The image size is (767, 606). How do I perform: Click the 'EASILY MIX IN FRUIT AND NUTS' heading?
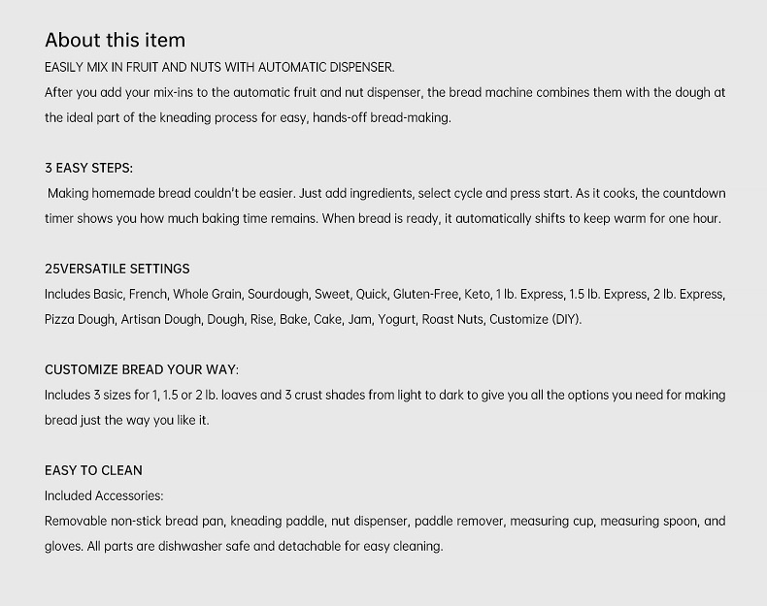coord(219,67)
